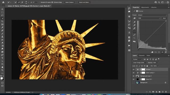The image size is (170, 95).
Task: Select the statue-of-liberty document tab
Action: (x=29, y=6)
